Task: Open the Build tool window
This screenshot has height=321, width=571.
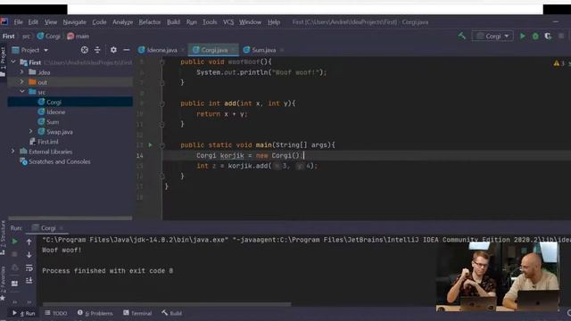Action: (x=171, y=313)
